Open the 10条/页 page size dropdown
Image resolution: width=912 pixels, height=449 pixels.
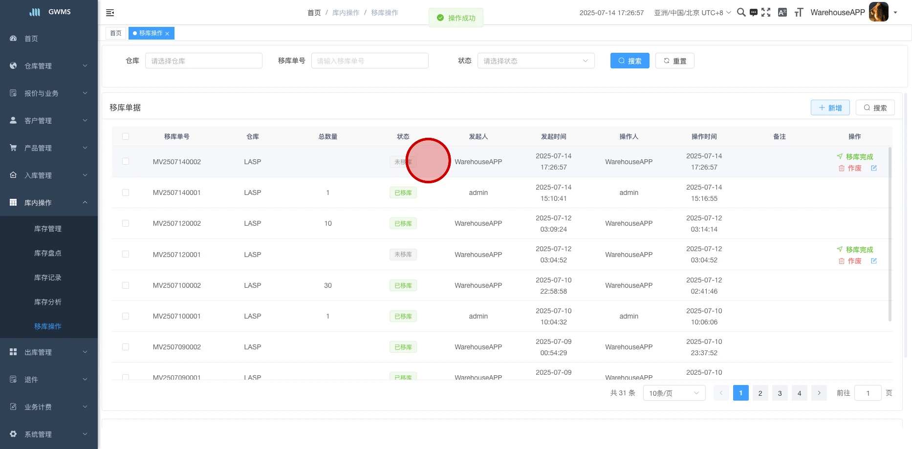pos(673,393)
